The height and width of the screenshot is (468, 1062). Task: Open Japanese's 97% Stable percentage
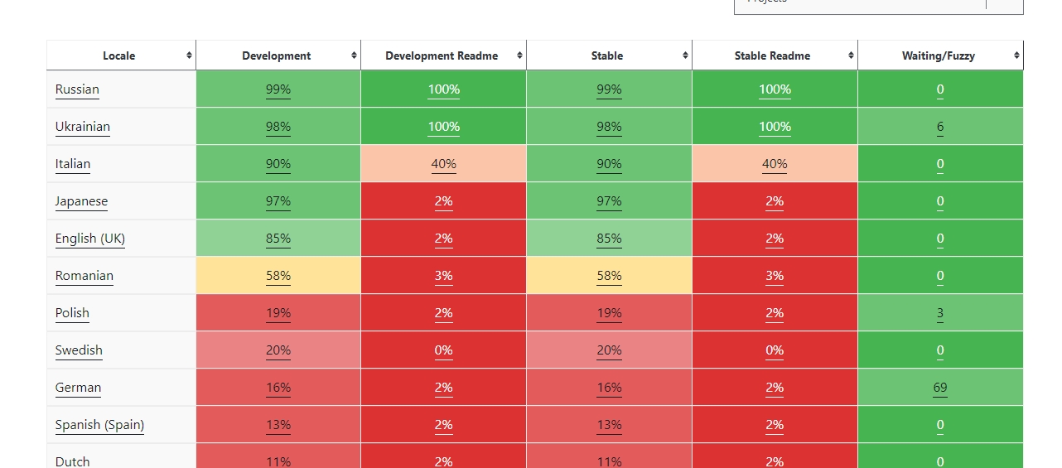point(609,201)
